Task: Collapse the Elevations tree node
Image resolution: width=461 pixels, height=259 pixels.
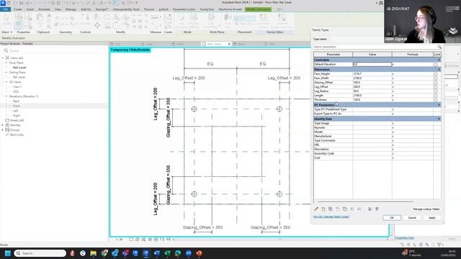Action: coord(6,96)
